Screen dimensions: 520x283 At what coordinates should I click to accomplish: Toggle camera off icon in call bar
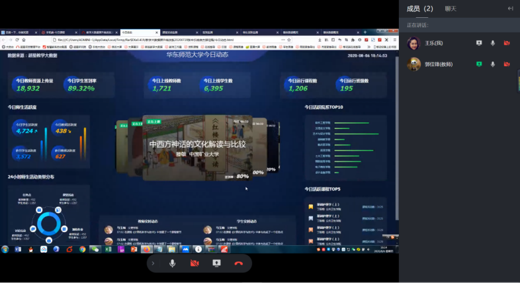click(195, 263)
